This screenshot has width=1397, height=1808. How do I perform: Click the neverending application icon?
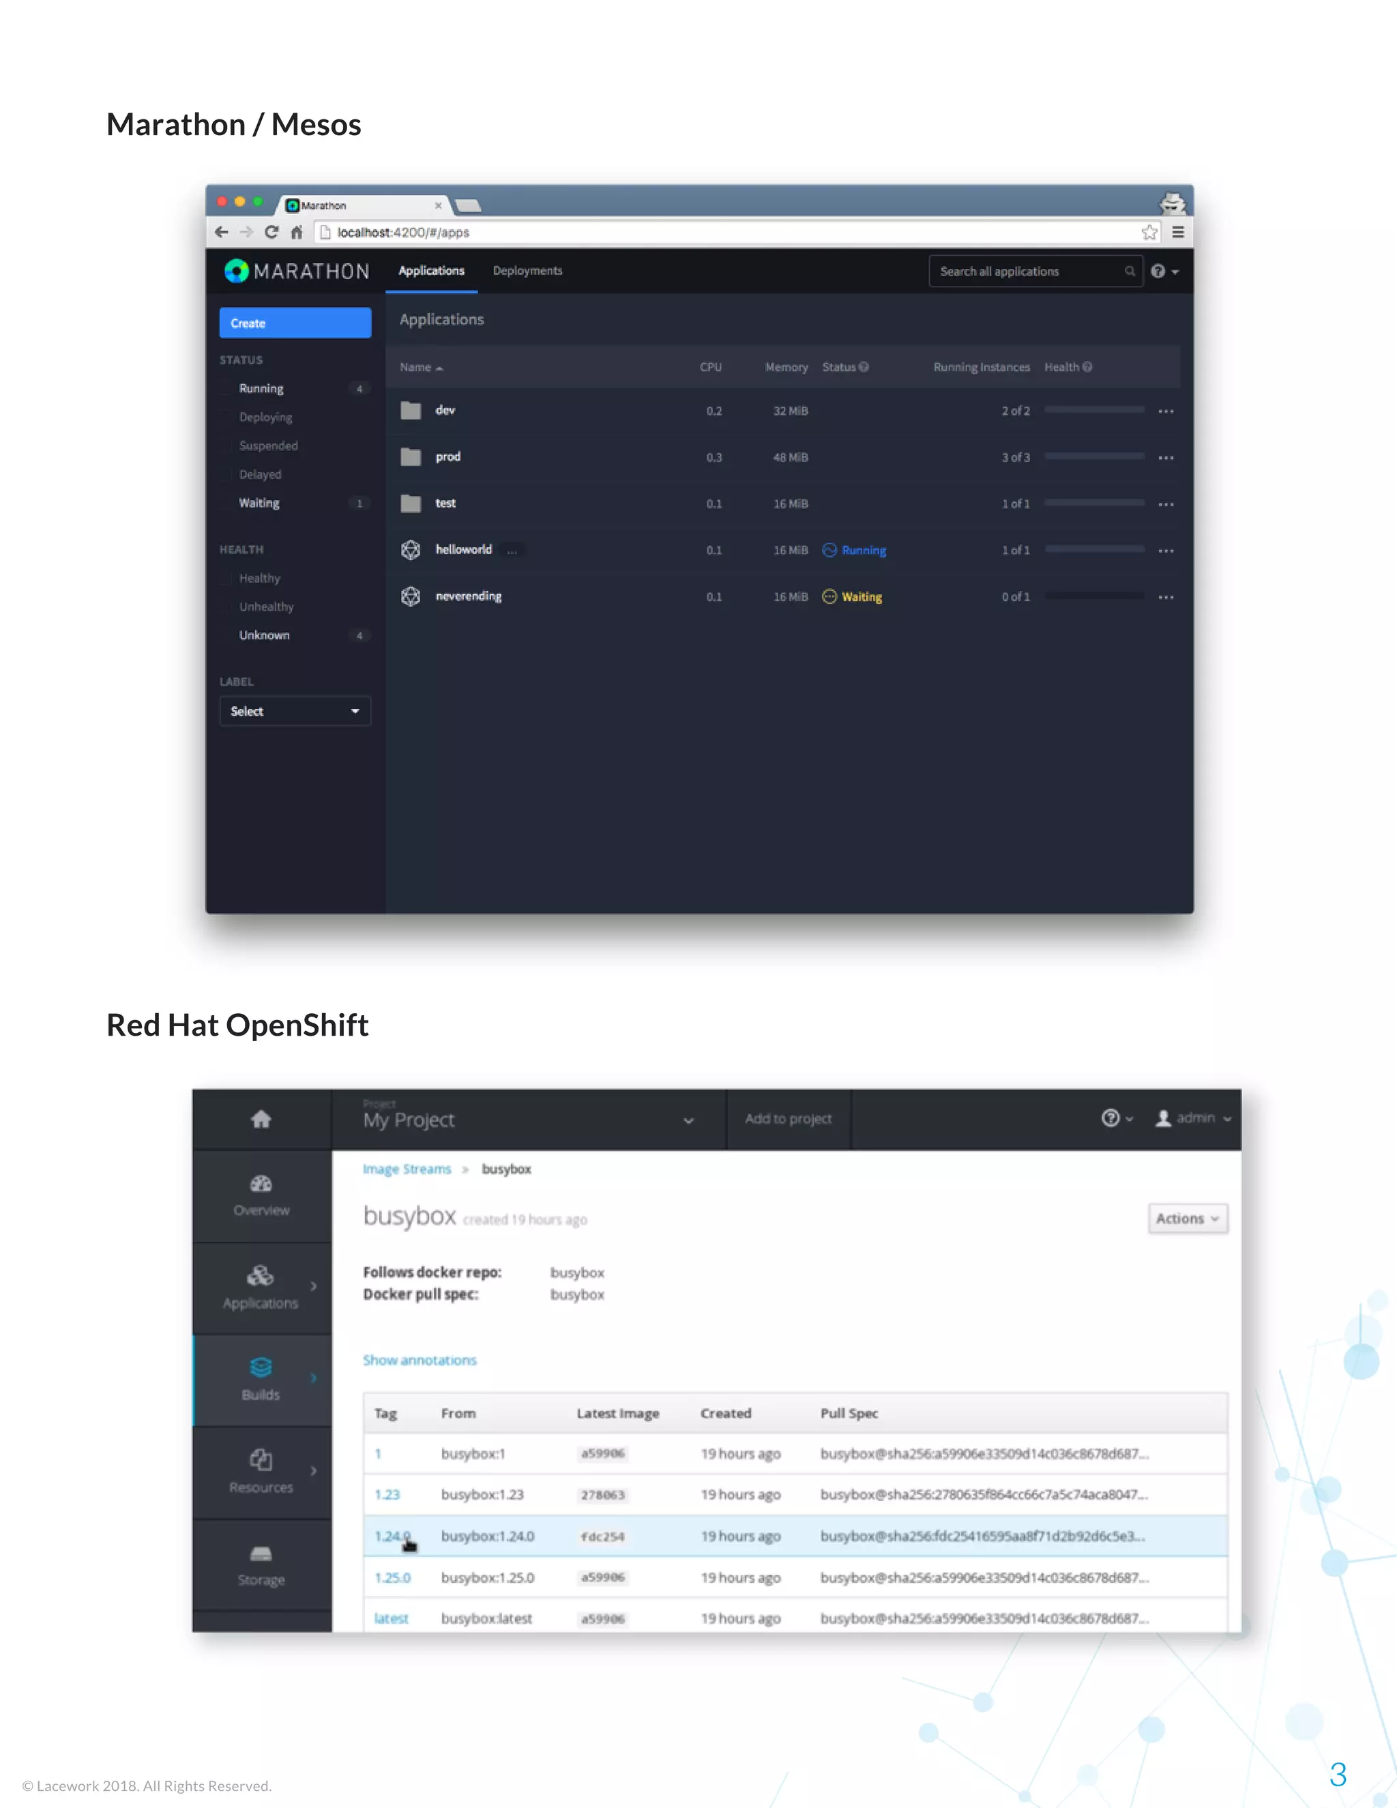click(x=411, y=596)
